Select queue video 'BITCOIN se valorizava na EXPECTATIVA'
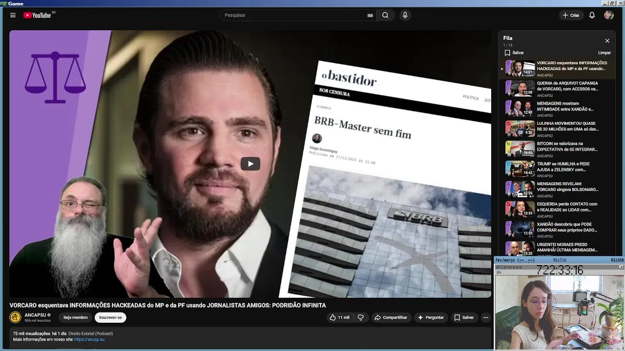 (x=557, y=149)
